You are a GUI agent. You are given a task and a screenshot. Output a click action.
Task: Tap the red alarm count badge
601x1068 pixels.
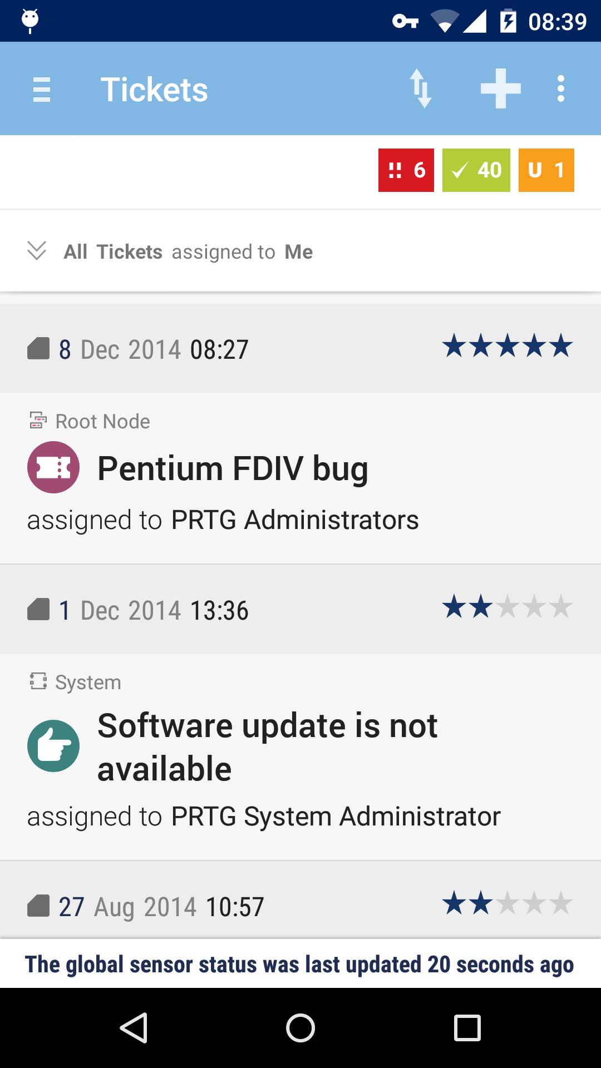click(406, 170)
